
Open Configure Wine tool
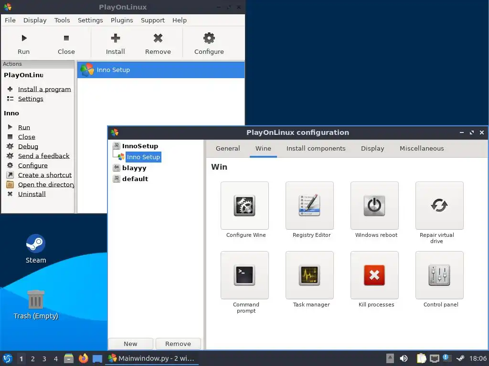244,206
